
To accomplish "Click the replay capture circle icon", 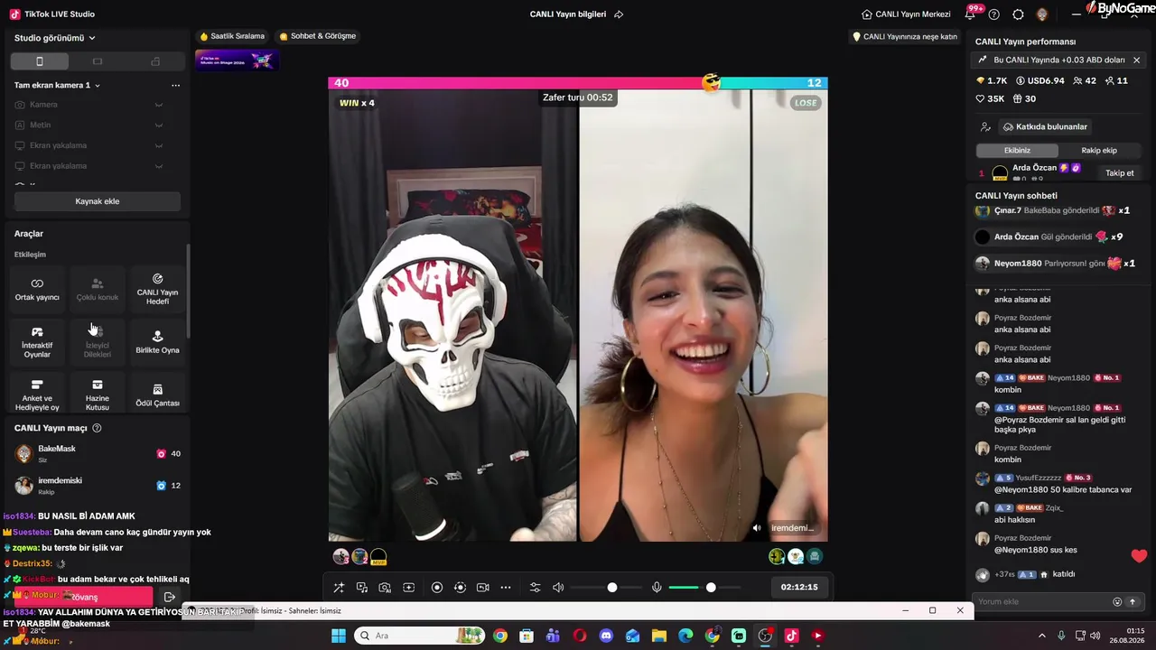I will coord(460,588).
